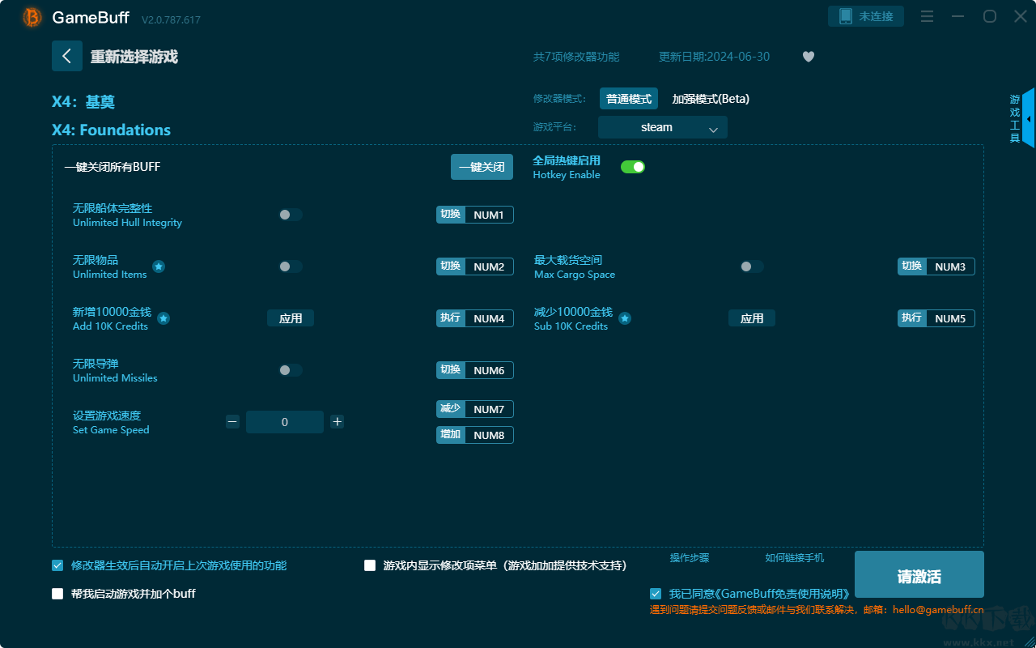Open the hamburger menu in the title bar
Screen dimensions: 1036x648
click(x=927, y=16)
